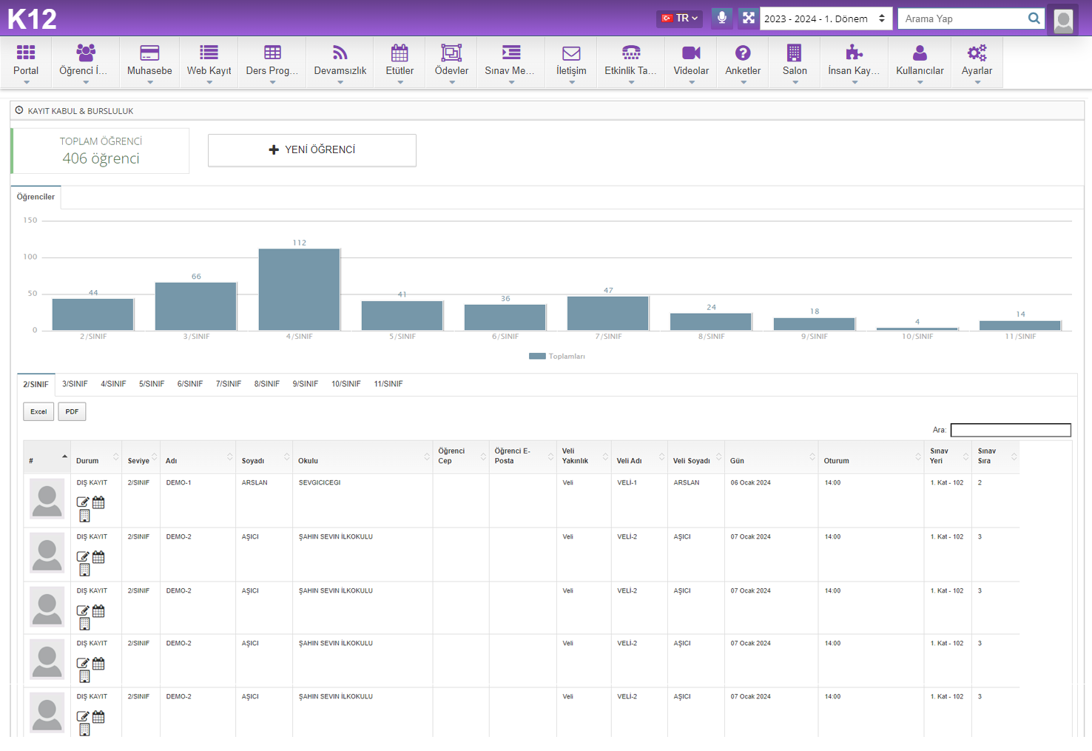Click the YENİ ÖĞRENCİ button
The height and width of the screenshot is (751, 1092).
[312, 150]
